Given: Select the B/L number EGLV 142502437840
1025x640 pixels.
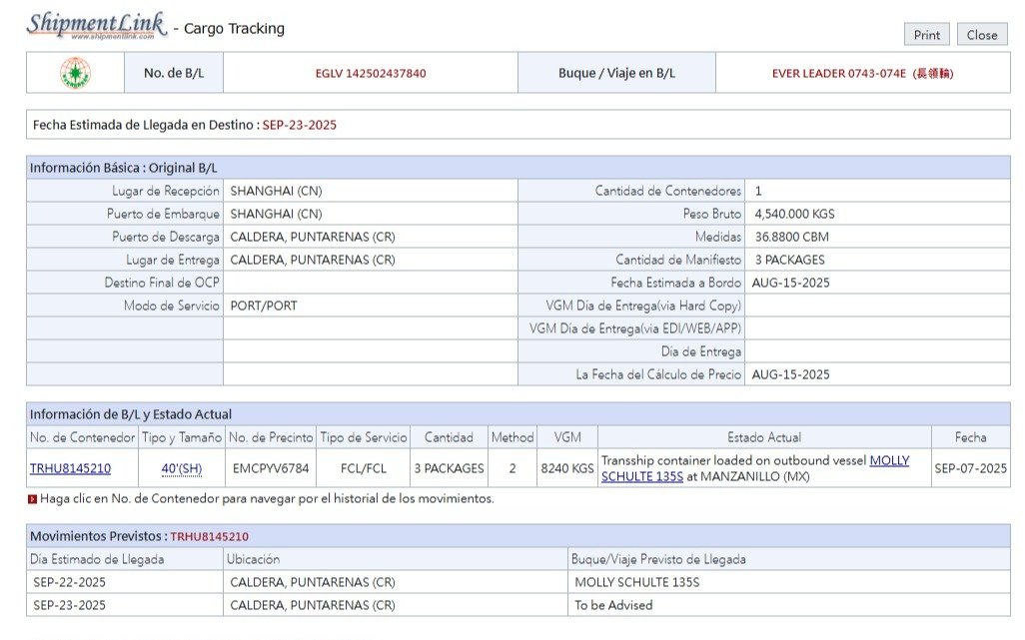Looking at the screenshot, I should pyautogui.click(x=371, y=73).
